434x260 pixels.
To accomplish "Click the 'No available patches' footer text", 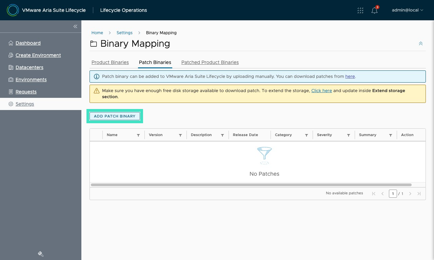I will pyautogui.click(x=344, y=193).
